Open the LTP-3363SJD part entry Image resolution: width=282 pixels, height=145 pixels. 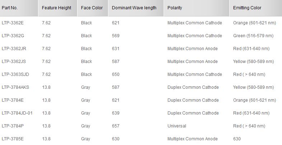pos(15,74)
